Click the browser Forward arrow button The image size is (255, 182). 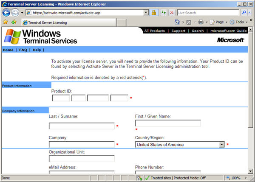pyautogui.click(x=15, y=13)
